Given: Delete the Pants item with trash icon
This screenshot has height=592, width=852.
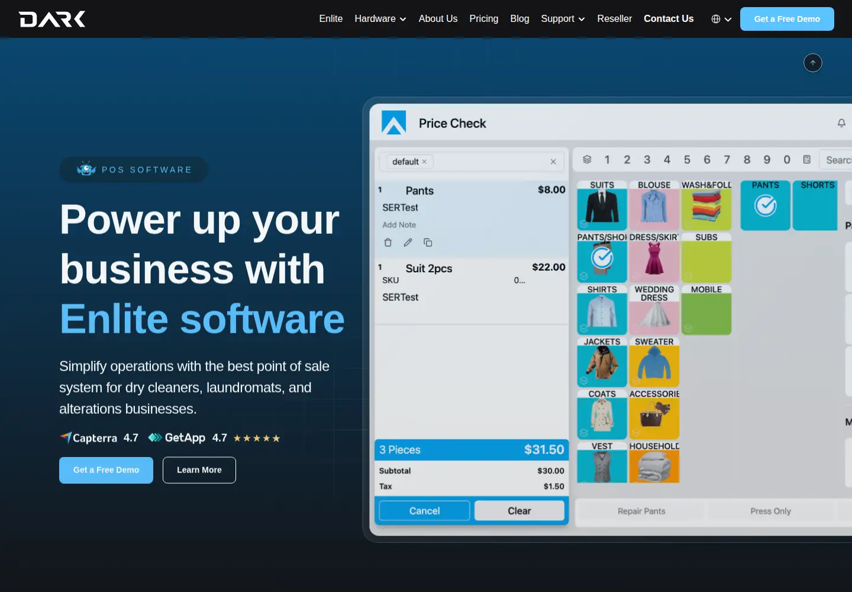Looking at the screenshot, I should (x=388, y=243).
